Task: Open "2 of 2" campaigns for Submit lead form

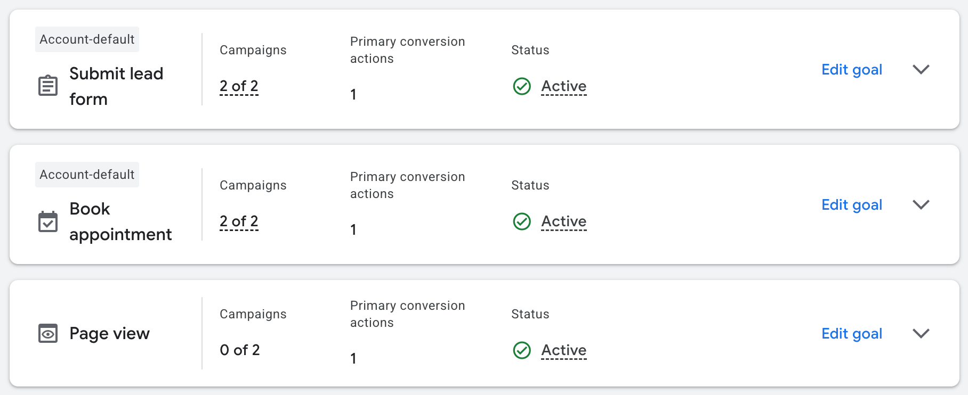Action: click(x=239, y=86)
